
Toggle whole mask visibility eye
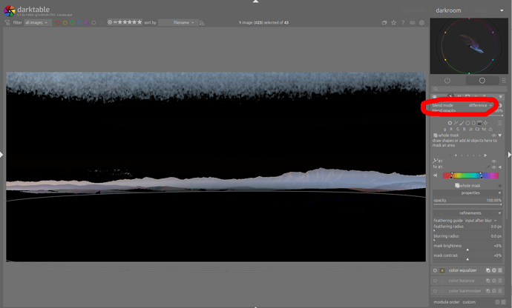coord(493,135)
